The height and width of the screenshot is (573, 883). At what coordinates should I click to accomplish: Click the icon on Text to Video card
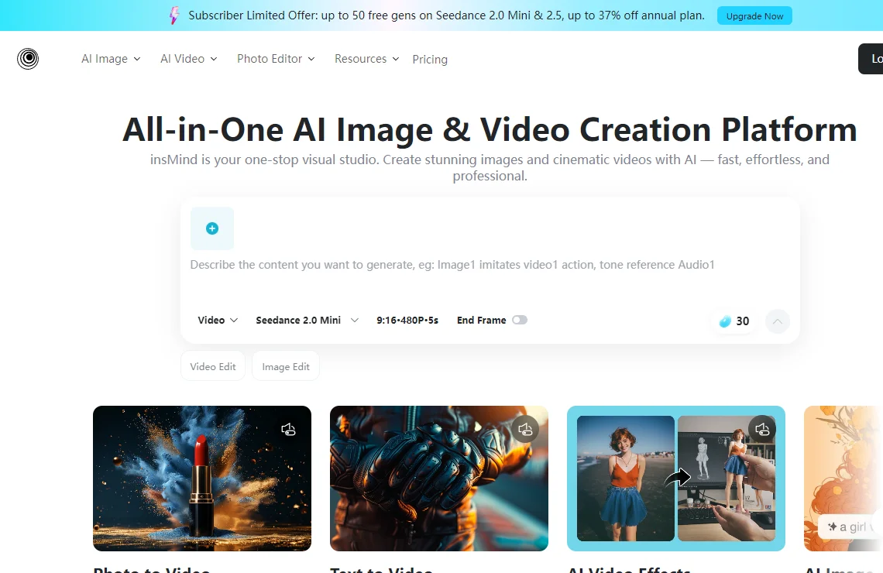pos(525,430)
